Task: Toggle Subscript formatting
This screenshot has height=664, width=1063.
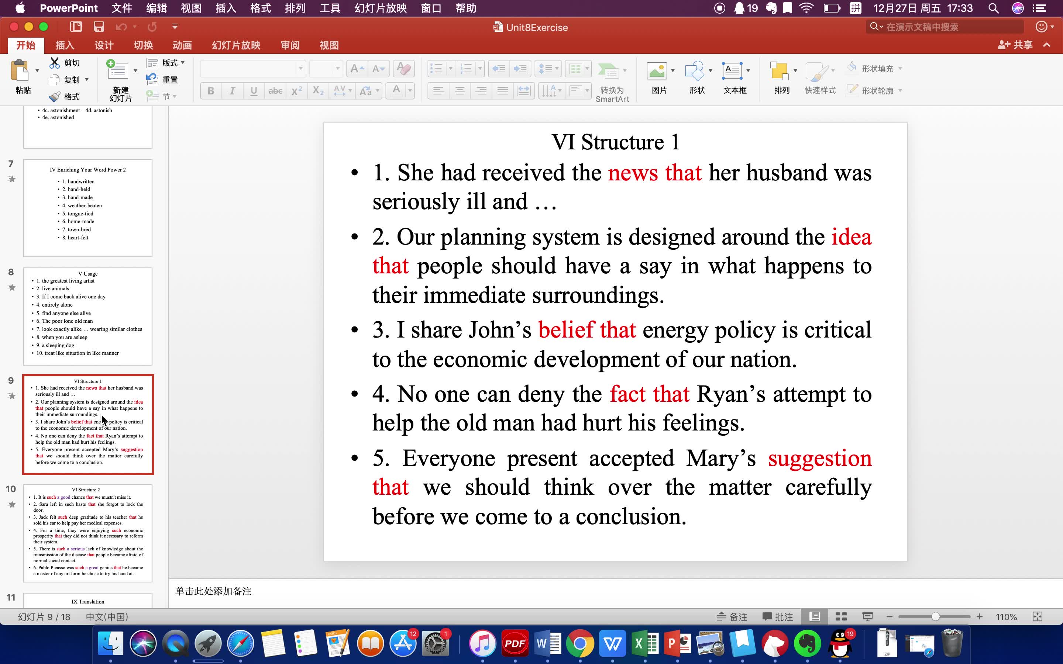Action: (x=318, y=91)
